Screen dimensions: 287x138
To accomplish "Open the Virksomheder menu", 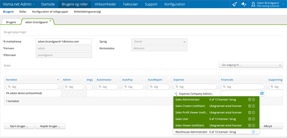I will [x=106, y=4].
